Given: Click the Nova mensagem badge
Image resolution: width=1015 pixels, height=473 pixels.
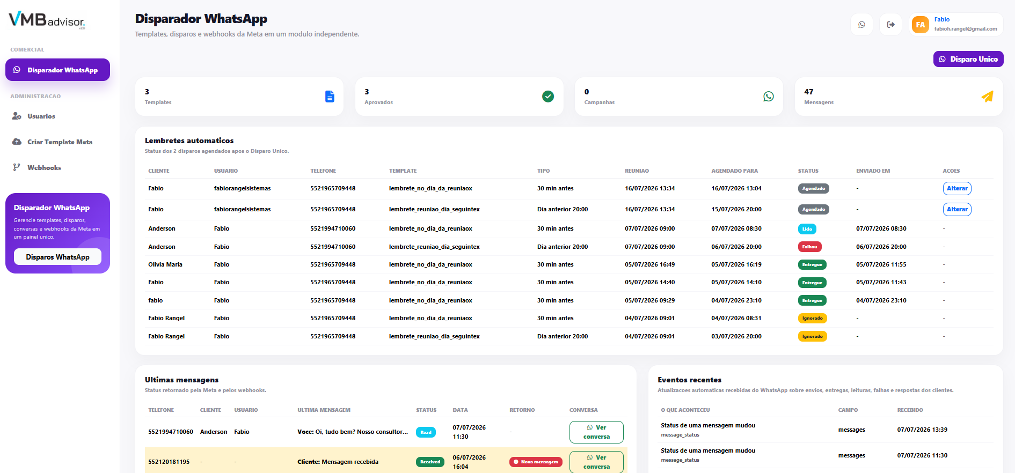Looking at the screenshot, I should pos(536,462).
